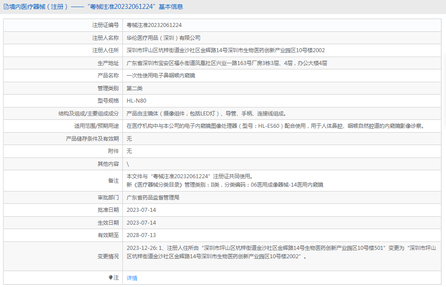Select the intended use text mentioning HL-ES60

[276, 126]
